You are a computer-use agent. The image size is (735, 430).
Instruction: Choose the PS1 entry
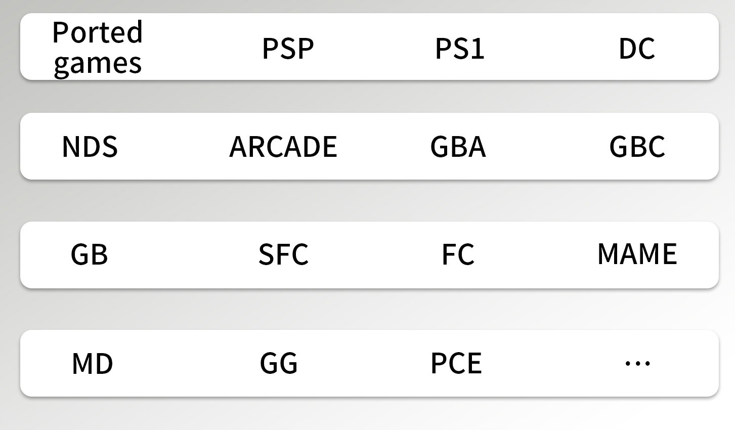(460, 49)
